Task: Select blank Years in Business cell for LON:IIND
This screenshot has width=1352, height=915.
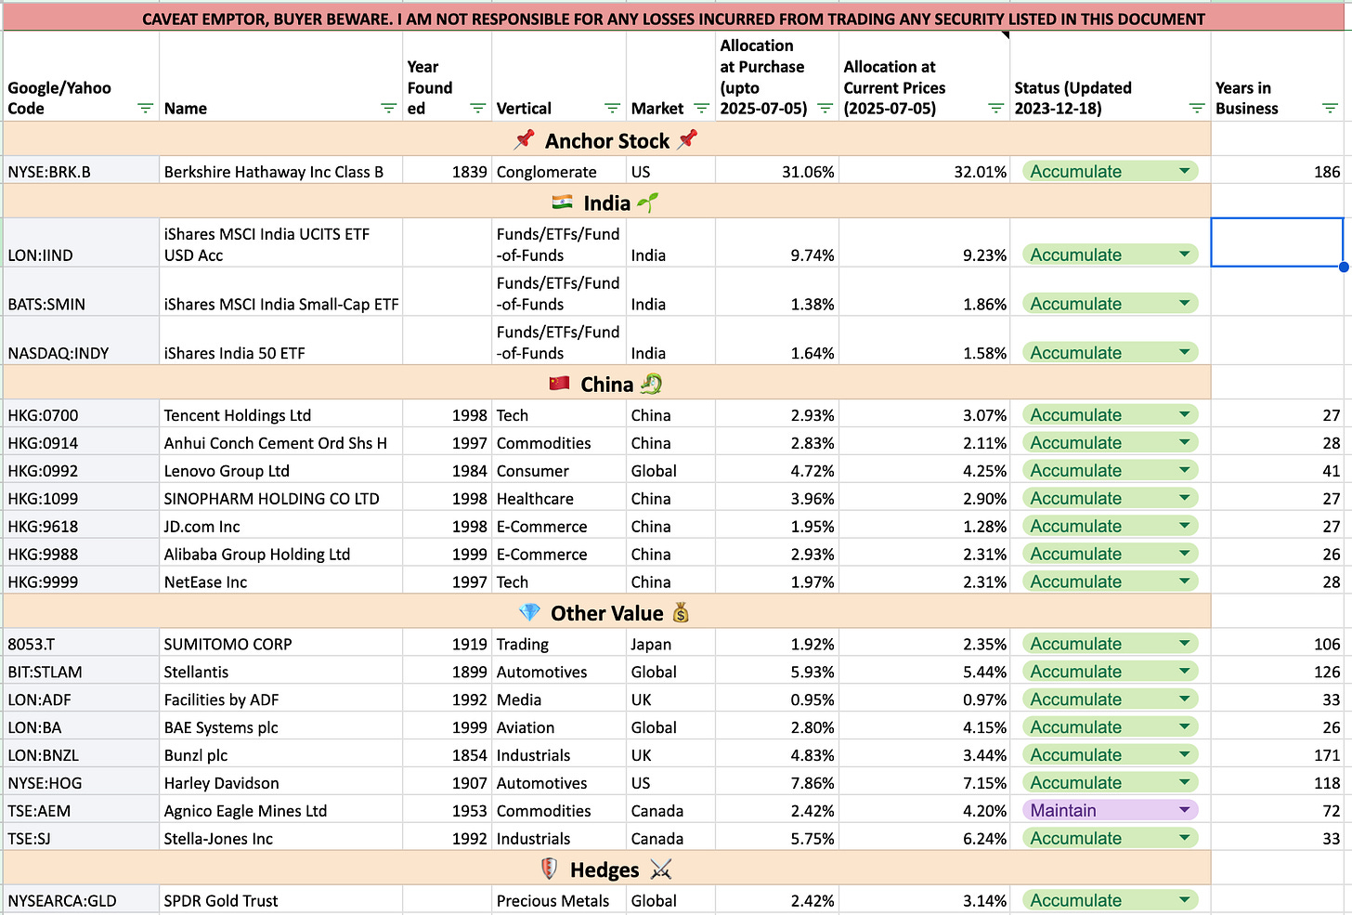Action: (1278, 242)
